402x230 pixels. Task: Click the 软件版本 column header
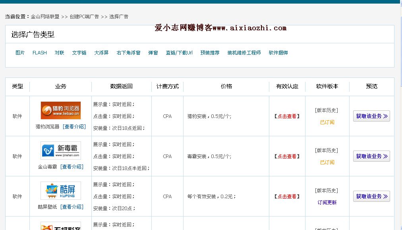click(327, 87)
